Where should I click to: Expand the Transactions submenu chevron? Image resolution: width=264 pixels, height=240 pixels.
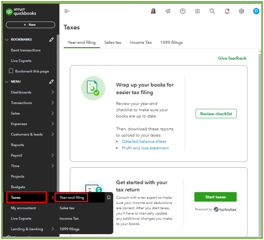[52, 102]
